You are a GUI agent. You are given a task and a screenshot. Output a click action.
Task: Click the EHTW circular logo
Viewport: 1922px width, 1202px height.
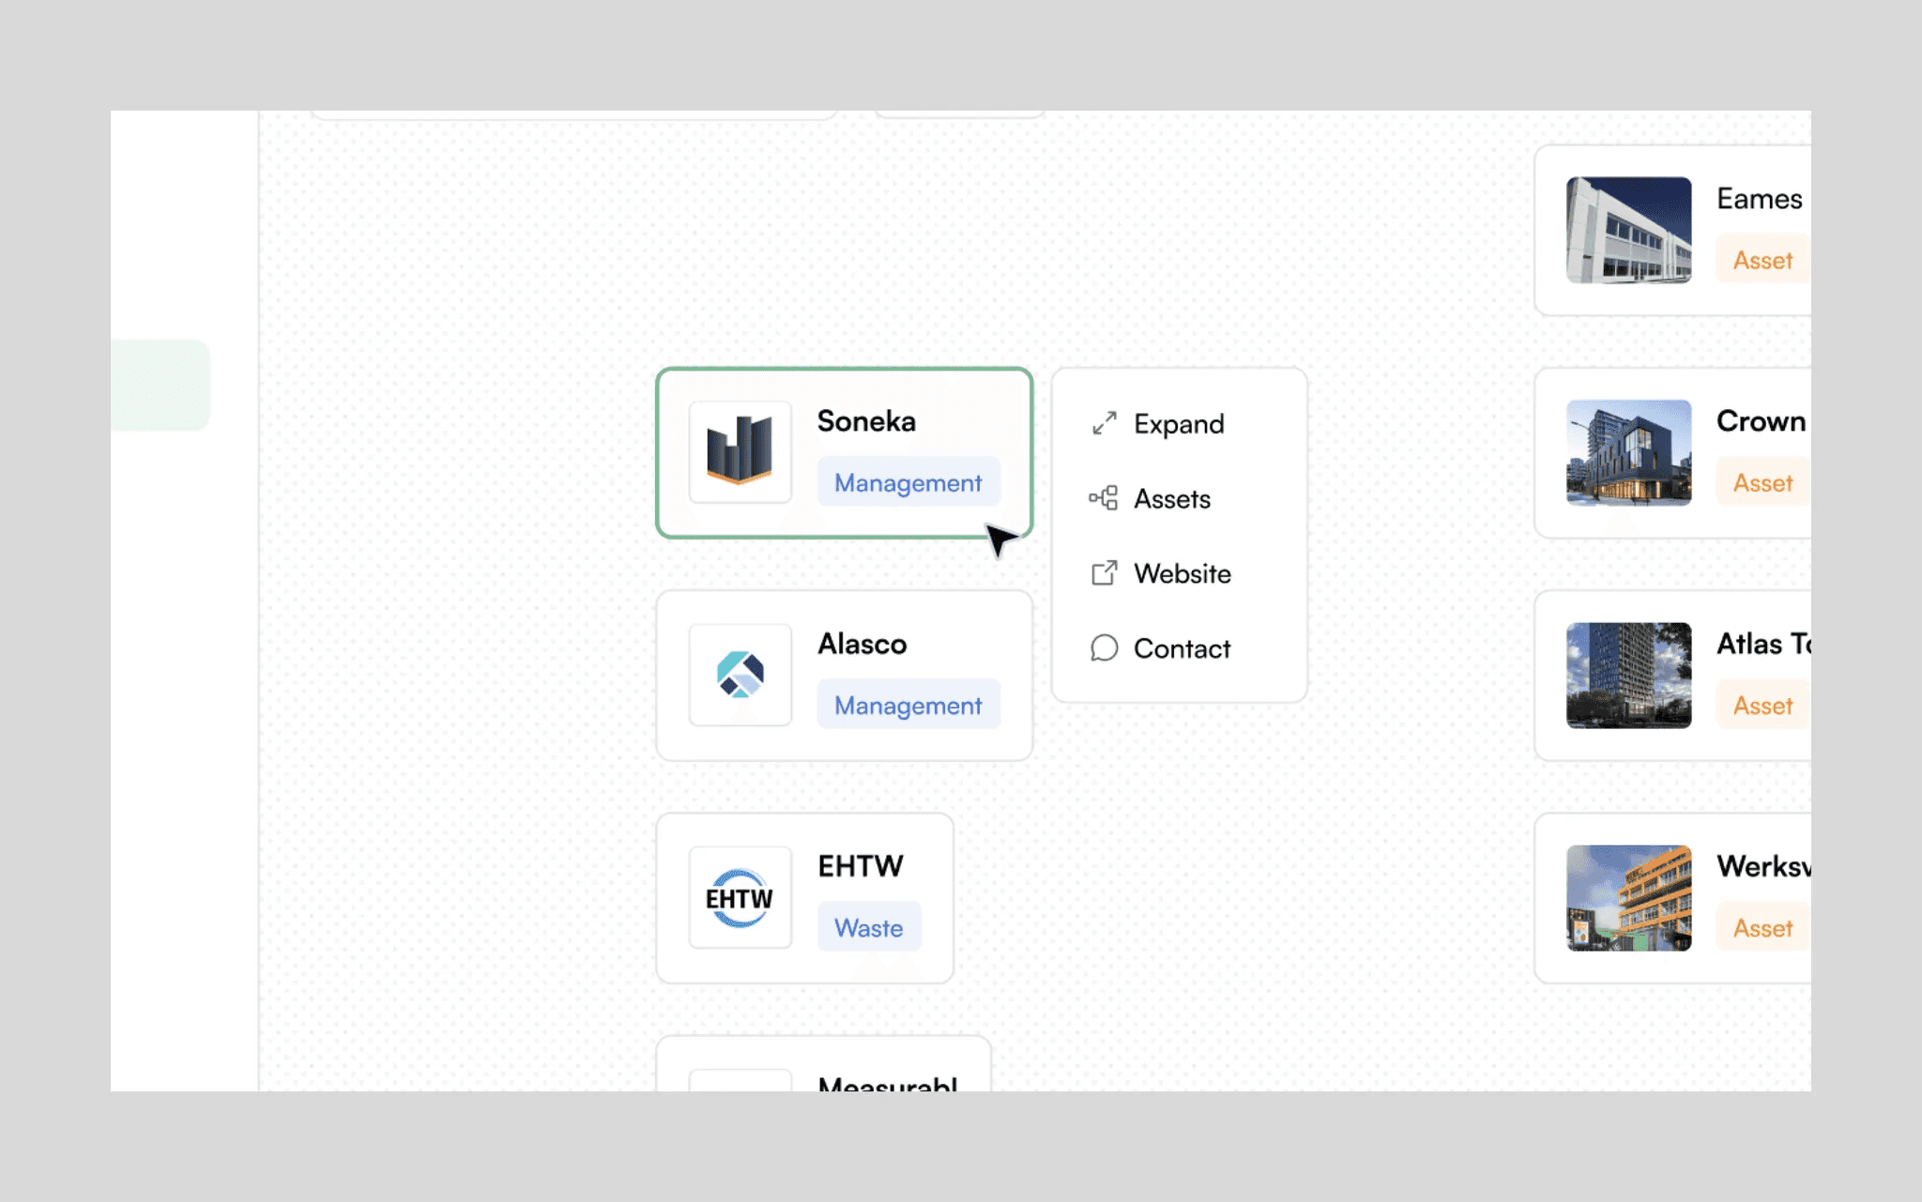[x=740, y=898]
